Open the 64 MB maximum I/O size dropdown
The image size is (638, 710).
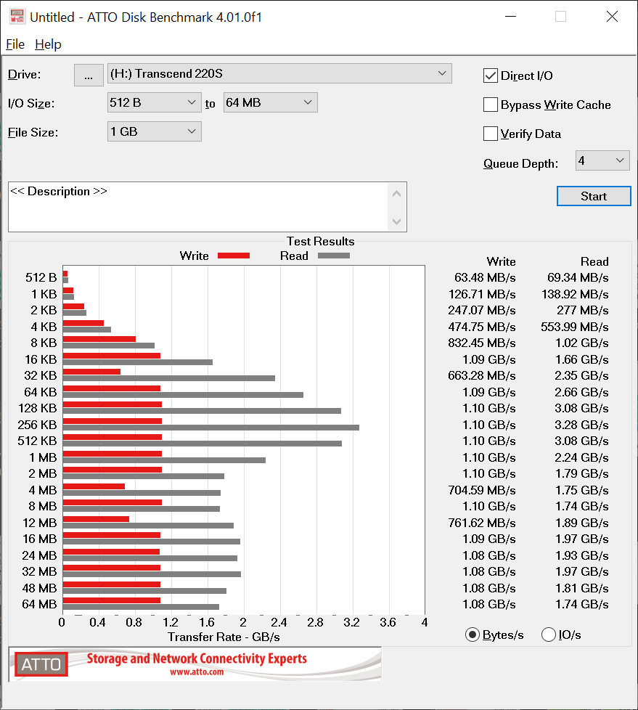coord(270,103)
